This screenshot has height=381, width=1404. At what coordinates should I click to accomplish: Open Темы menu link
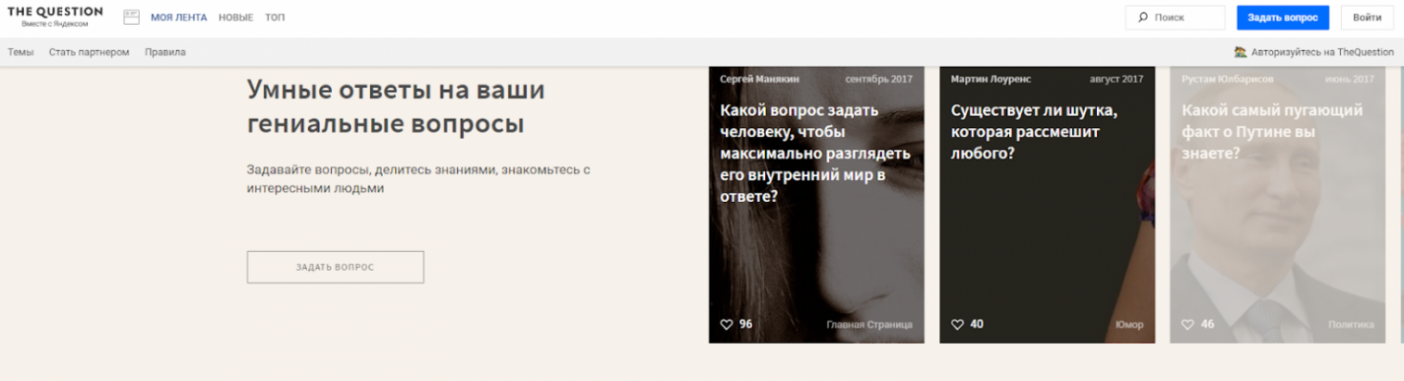click(20, 52)
